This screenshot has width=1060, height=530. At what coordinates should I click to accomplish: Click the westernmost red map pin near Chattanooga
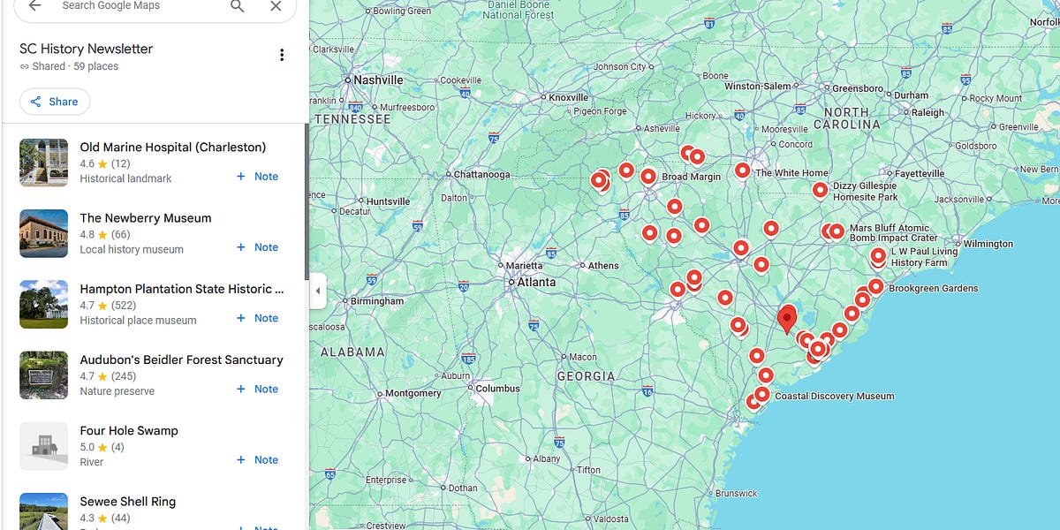click(599, 181)
